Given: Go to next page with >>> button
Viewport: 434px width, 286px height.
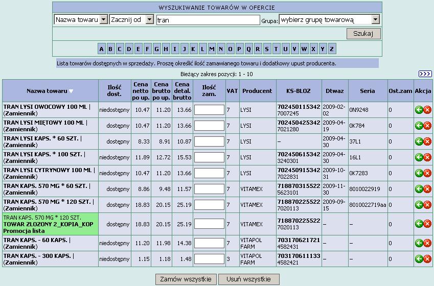Looking at the screenshot, I should click(x=425, y=74).
